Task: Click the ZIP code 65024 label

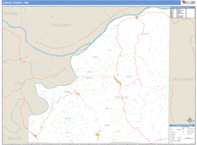Action: point(146,34)
